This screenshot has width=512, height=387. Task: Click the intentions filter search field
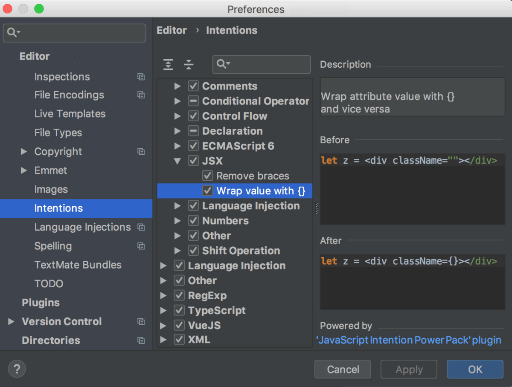(262, 64)
